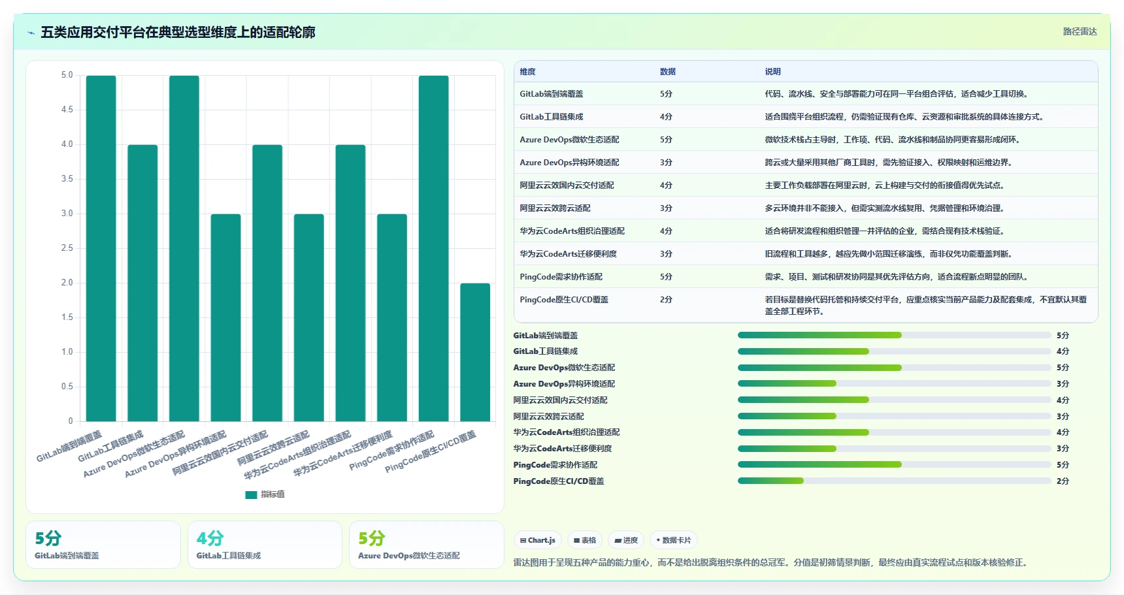This screenshot has width=1124, height=595.
Task: Click the description starting 微软技术栈占主导时
Action: (893, 140)
